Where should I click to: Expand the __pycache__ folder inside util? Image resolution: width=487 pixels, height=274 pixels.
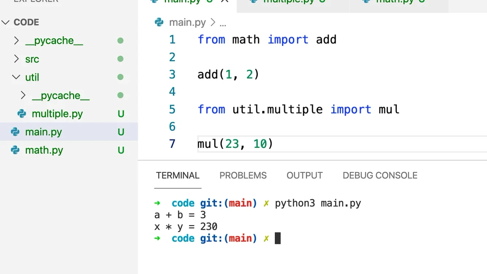tap(23, 95)
